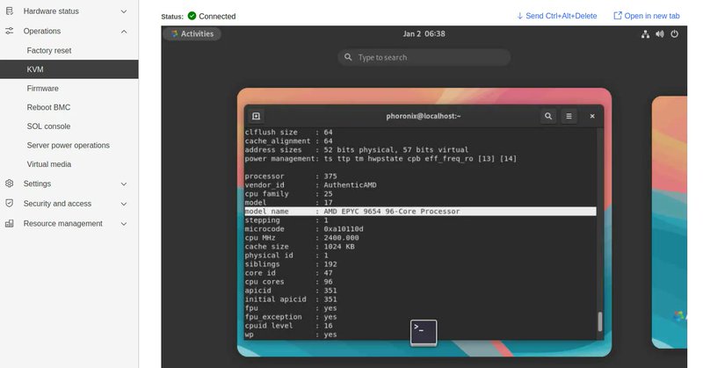
Task: Select the KVM menu item
Action: (x=69, y=69)
